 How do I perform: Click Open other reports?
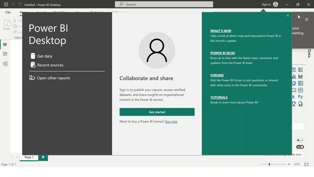pos(53,78)
